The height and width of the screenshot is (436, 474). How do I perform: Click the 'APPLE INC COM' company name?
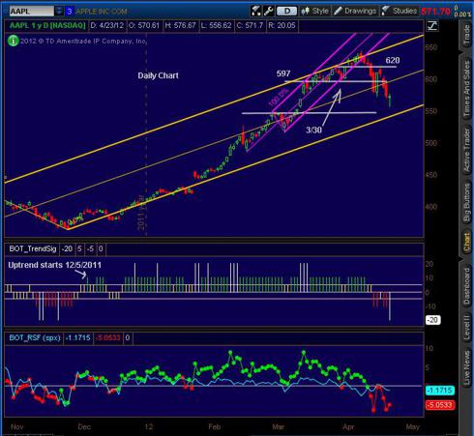(x=102, y=12)
